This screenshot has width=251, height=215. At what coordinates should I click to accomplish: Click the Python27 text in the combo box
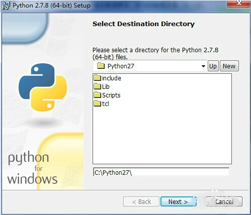pyautogui.click(x=121, y=66)
